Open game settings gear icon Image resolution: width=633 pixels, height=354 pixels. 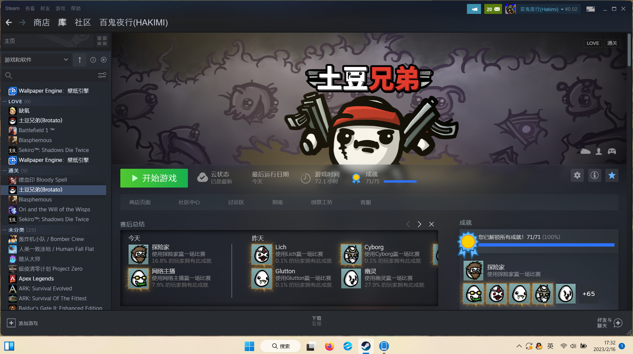tap(577, 175)
